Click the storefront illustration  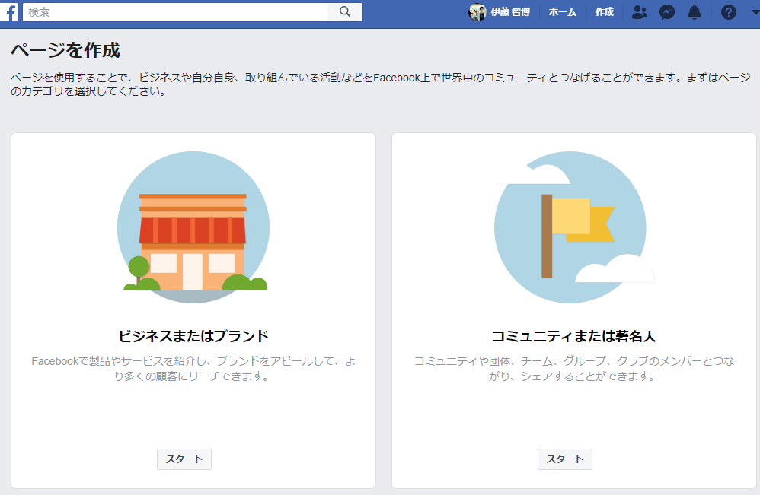193,227
